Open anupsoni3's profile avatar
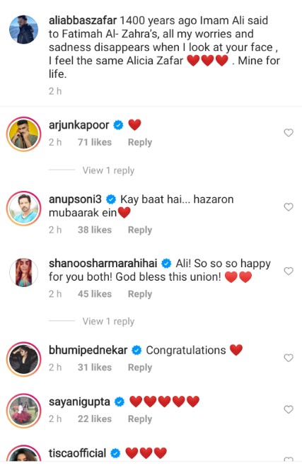The image size is (302, 468). point(24,208)
